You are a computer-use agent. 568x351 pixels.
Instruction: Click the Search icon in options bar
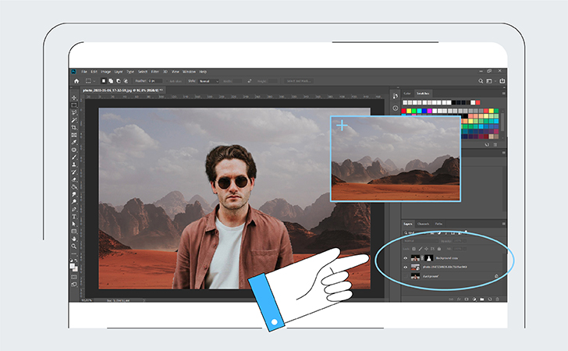pos(481,81)
